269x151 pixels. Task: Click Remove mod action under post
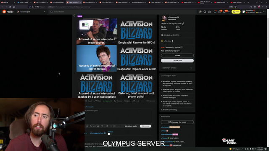(x=118, y=101)
